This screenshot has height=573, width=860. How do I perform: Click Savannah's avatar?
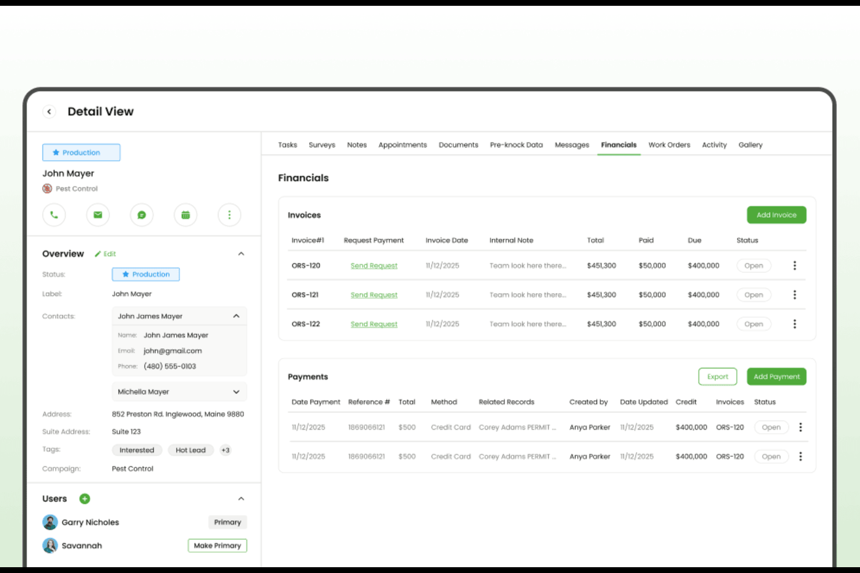click(x=50, y=546)
